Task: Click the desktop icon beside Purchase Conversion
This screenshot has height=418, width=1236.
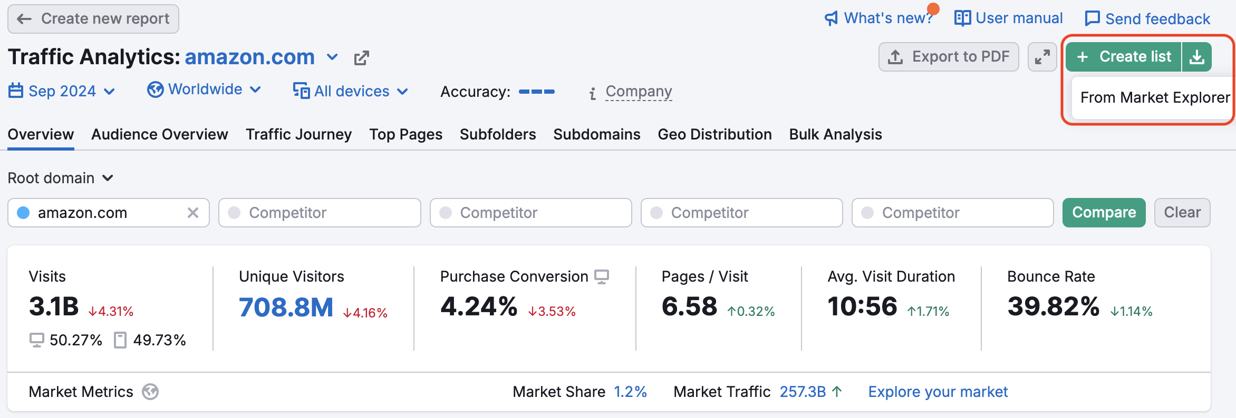Action: coord(602,276)
